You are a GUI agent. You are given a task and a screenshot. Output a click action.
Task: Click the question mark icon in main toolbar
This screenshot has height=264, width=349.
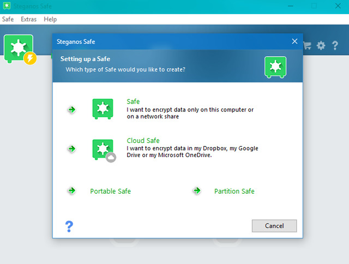[x=335, y=46]
